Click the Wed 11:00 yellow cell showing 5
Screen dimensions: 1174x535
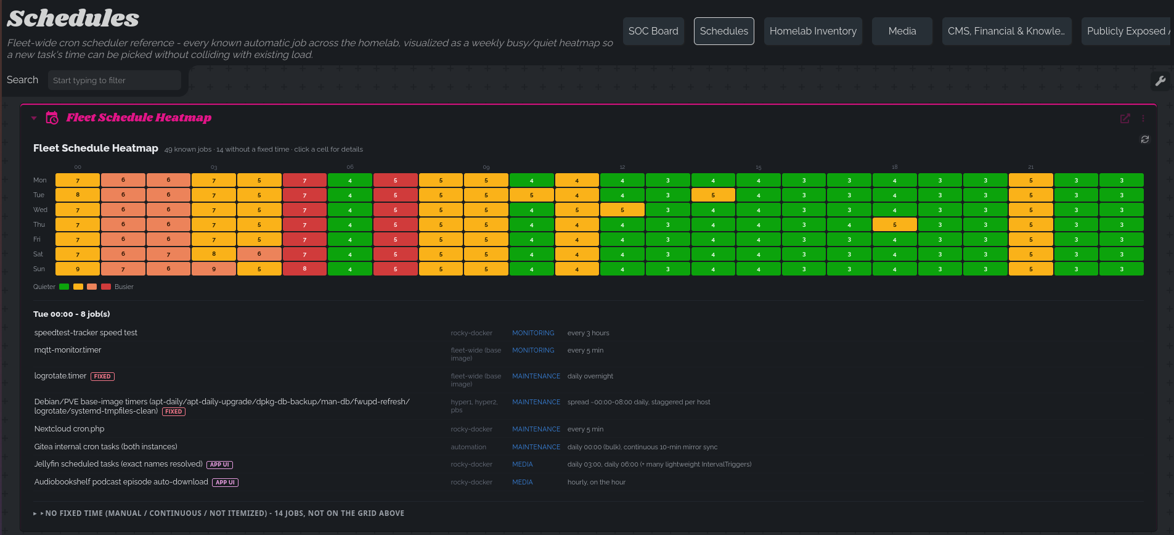click(x=577, y=210)
